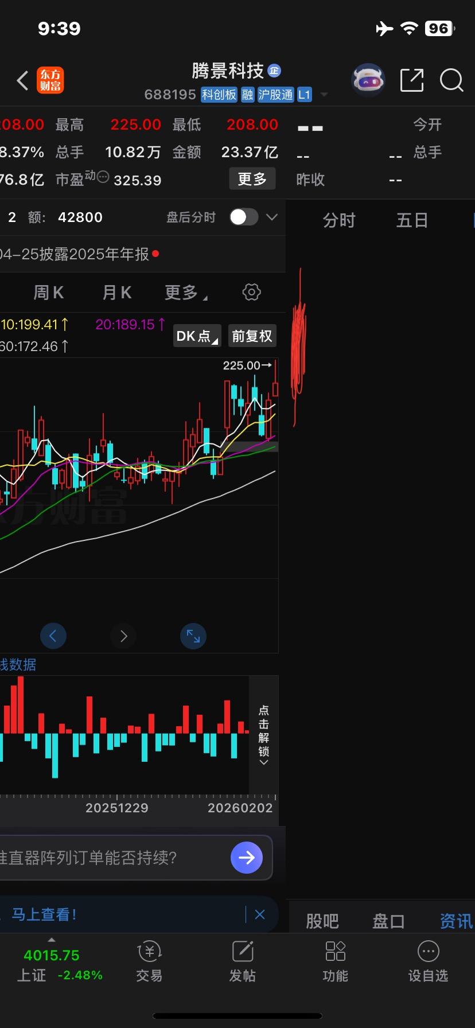
Task: Tap the 额: 42800 value
Action: pos(80,217)
